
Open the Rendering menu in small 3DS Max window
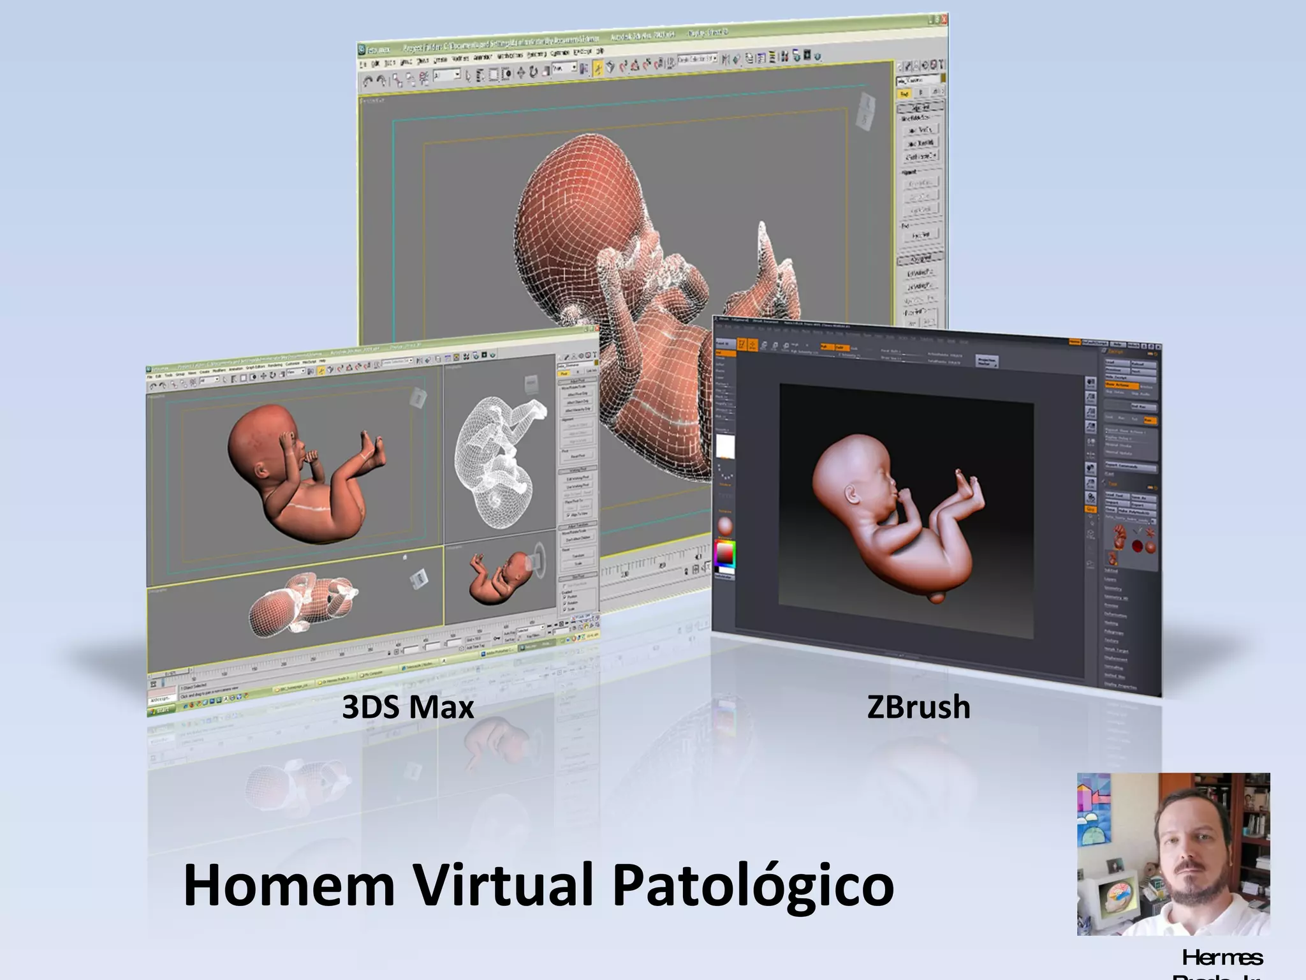(275, 366)
